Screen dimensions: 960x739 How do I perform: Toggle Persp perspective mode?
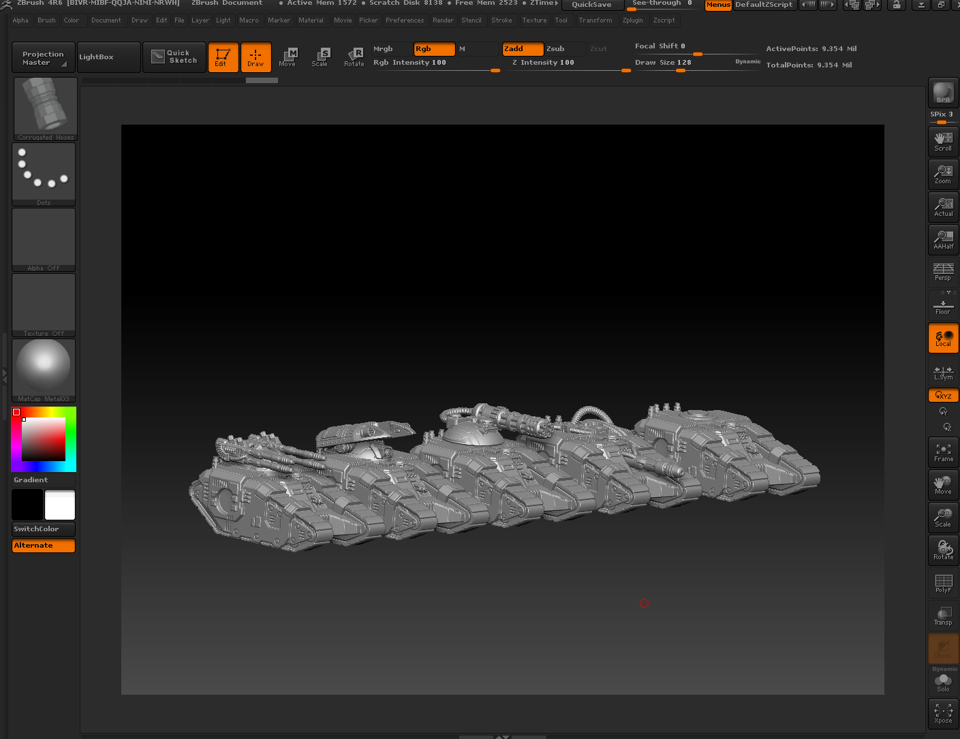943,272
